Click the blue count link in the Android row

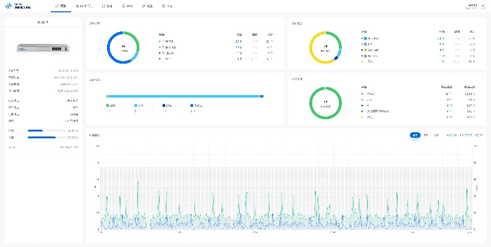tap(442, 50)
